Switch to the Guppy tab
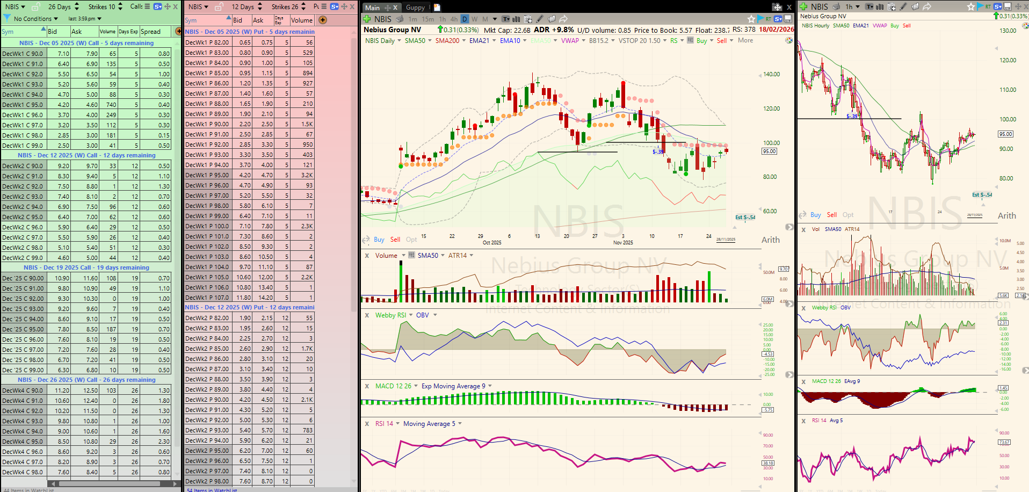 coord(415,8)
